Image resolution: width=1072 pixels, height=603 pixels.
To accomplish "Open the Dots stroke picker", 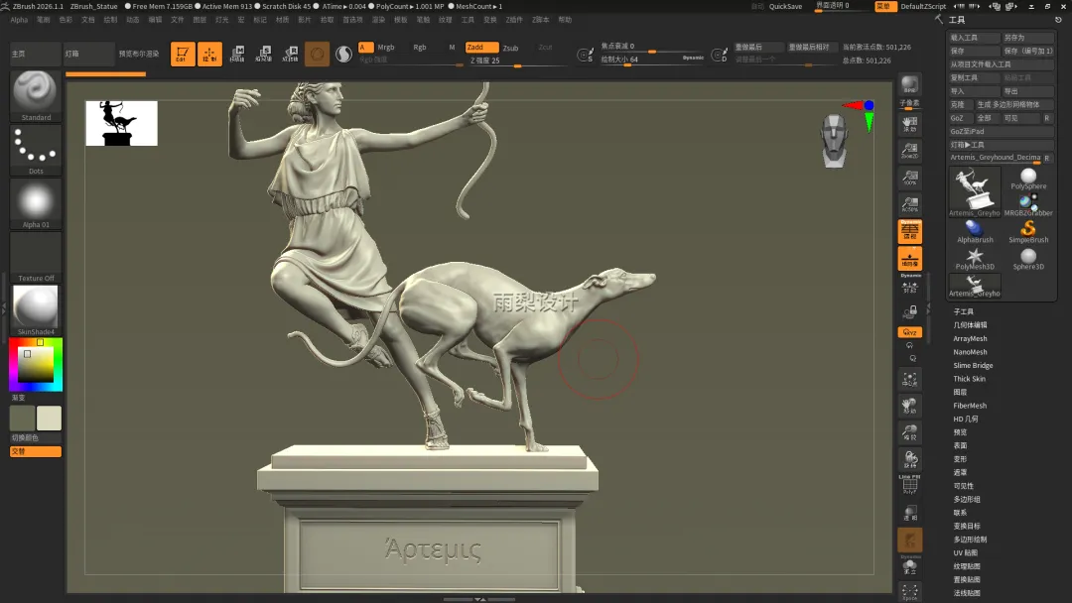I will tap(36, 150).
